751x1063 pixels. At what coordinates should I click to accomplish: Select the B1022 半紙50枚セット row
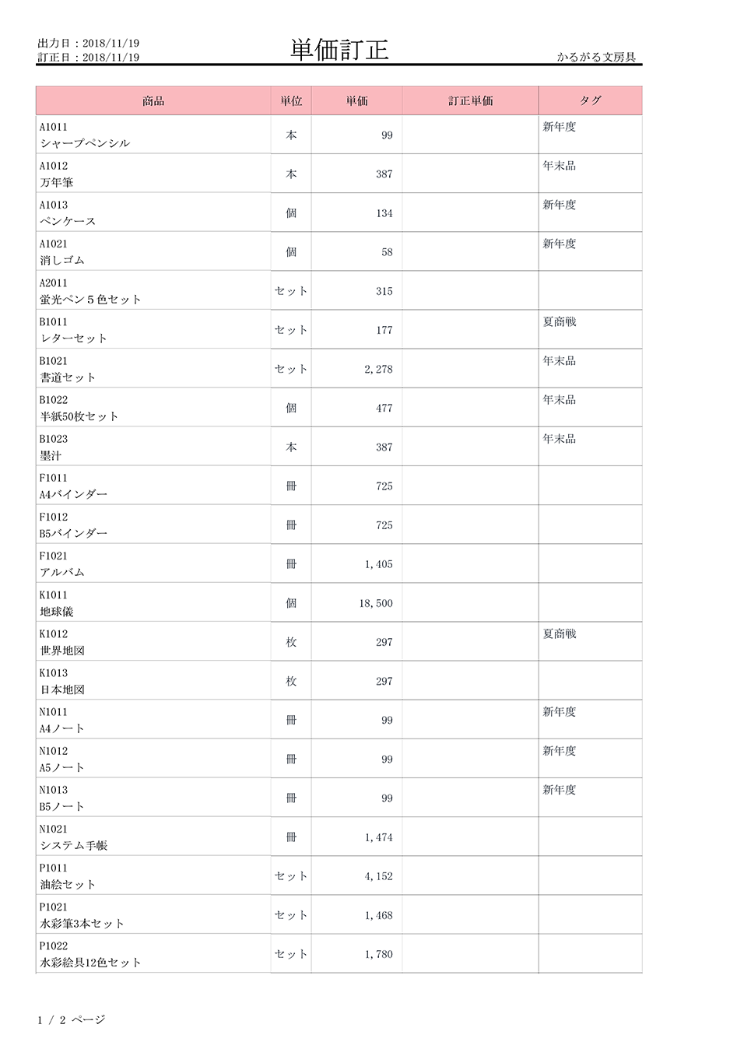pyautogui.click(x=339, y=408)
